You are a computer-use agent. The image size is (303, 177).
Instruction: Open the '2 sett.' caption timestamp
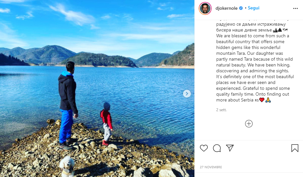(221, 110)
